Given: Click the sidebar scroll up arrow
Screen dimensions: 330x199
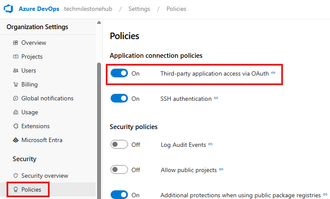Looking at the screenshot, I should pyautogui.click(x=99, y=23).
